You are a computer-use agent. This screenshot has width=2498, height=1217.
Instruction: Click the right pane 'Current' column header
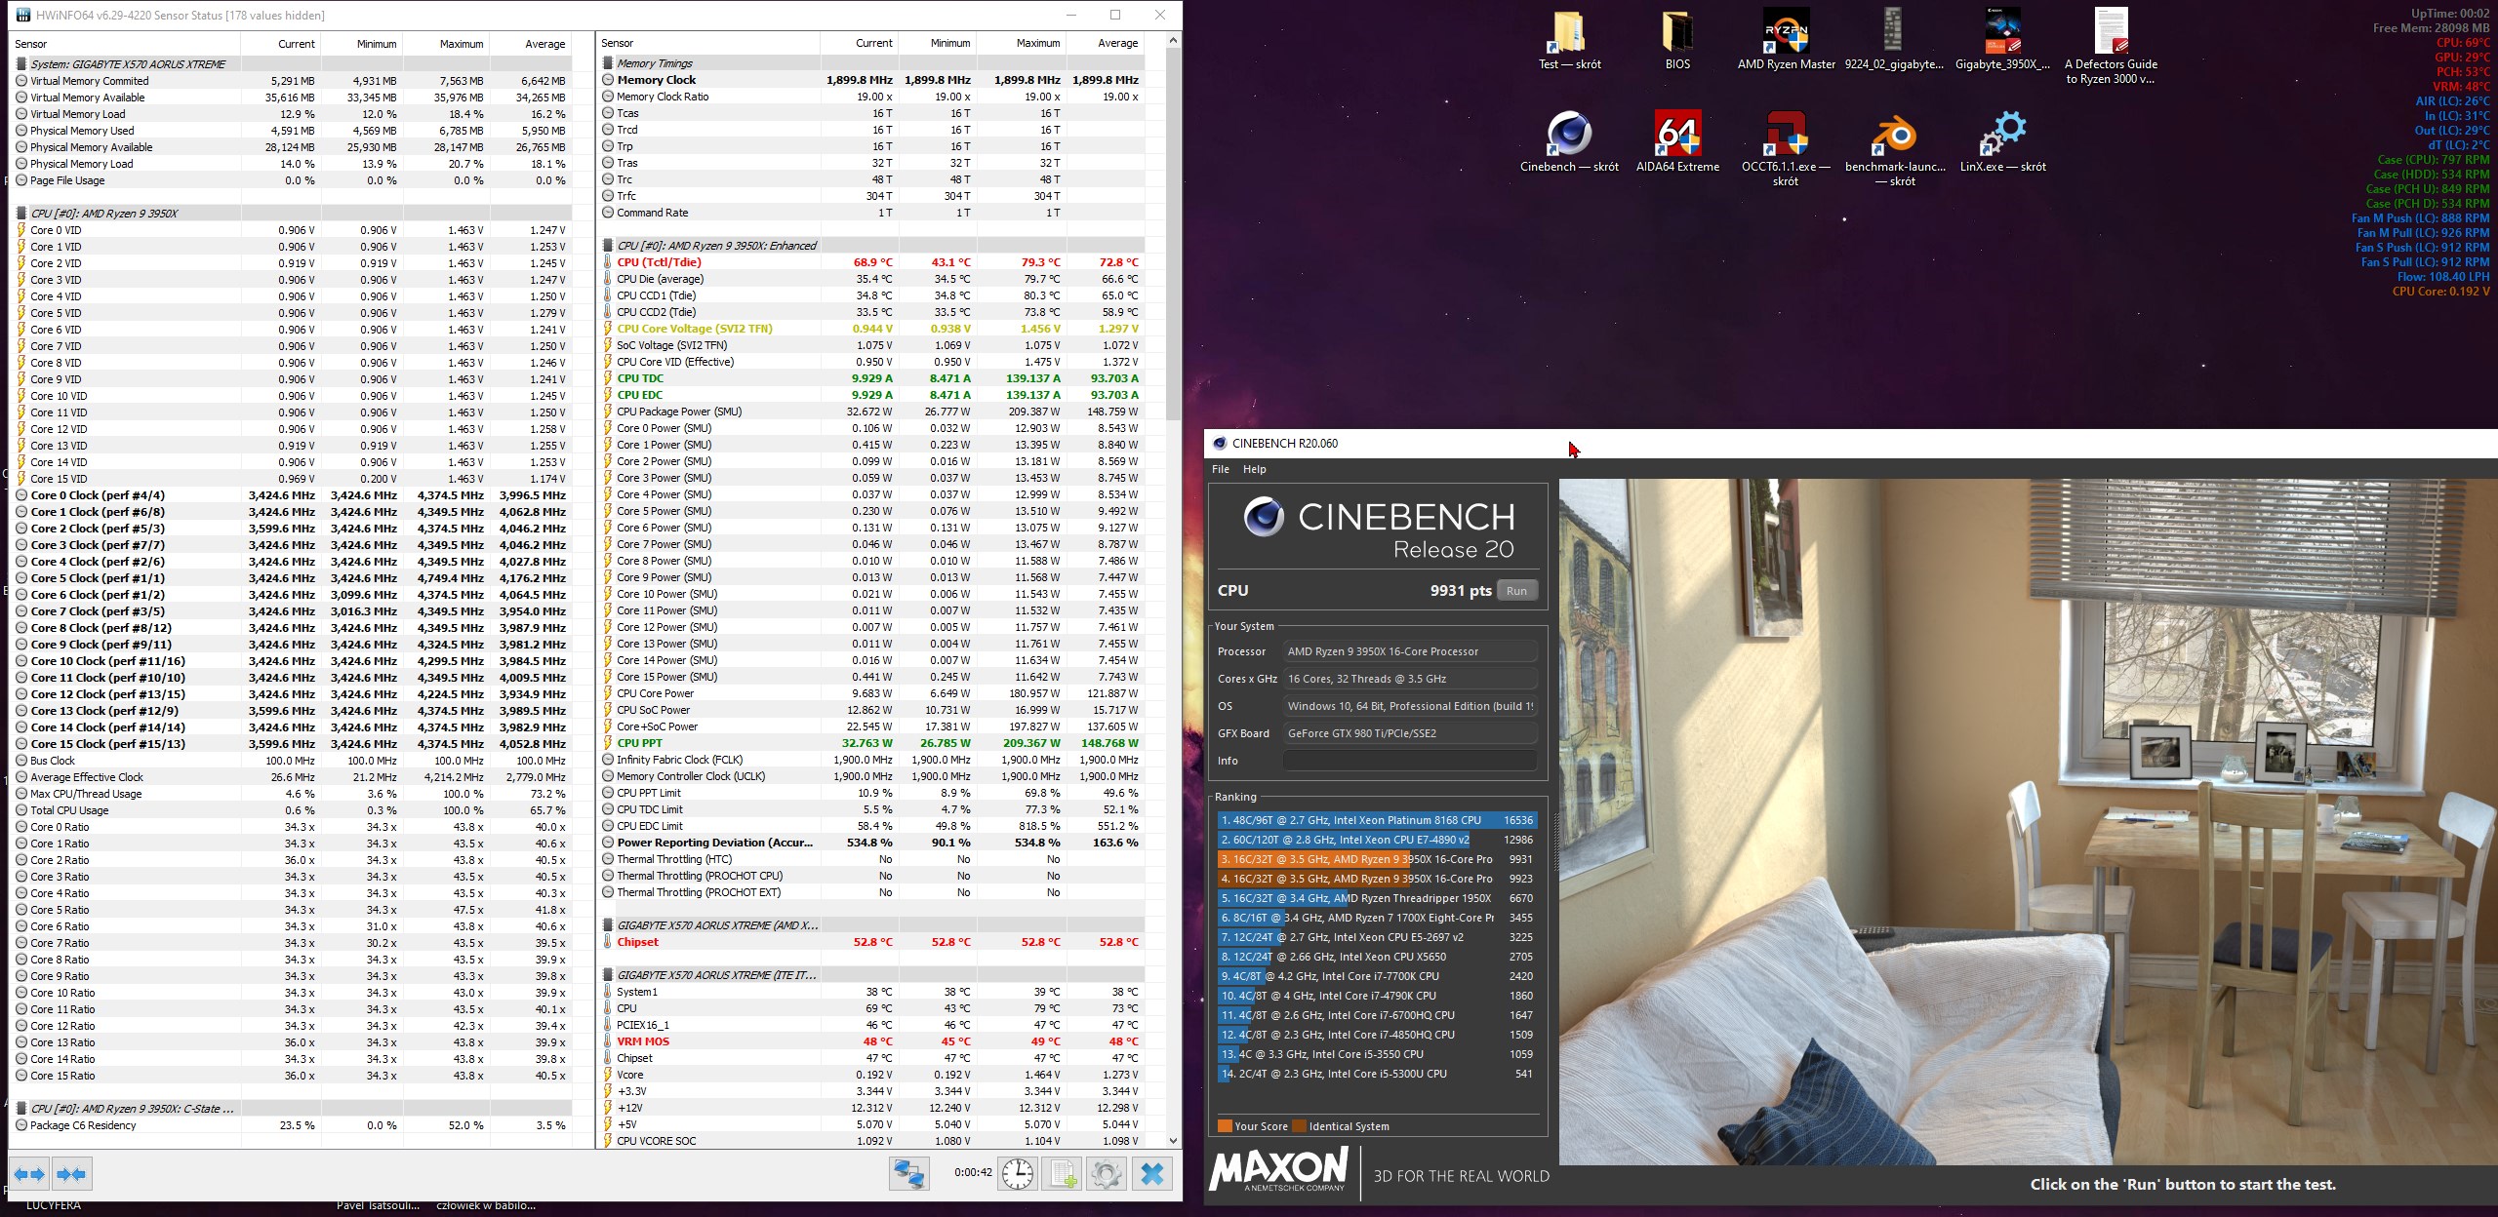tap(860, 43)
